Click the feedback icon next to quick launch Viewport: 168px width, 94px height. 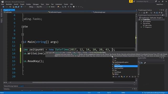pyautogui.click(x=134, y=1)
